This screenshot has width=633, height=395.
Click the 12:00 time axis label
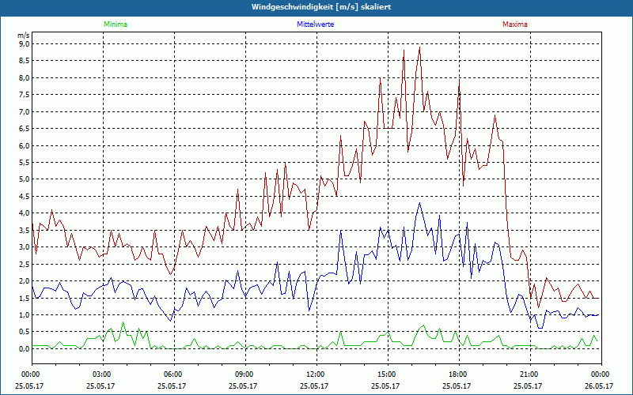(314, 374)
